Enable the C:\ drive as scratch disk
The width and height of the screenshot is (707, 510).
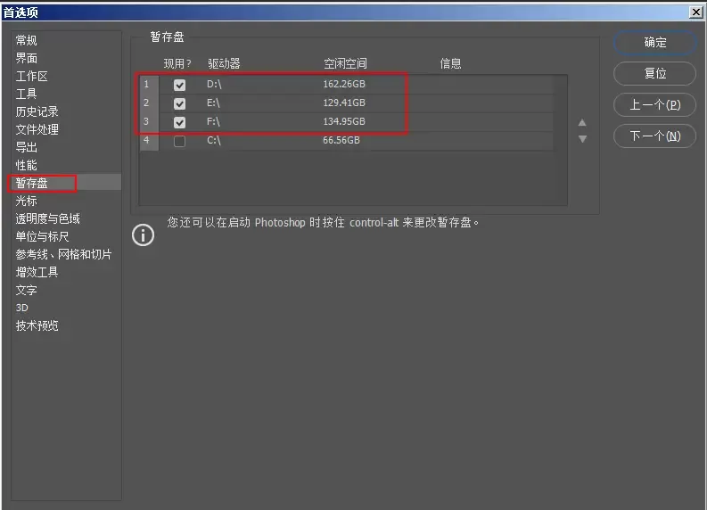tap(180, 141)
